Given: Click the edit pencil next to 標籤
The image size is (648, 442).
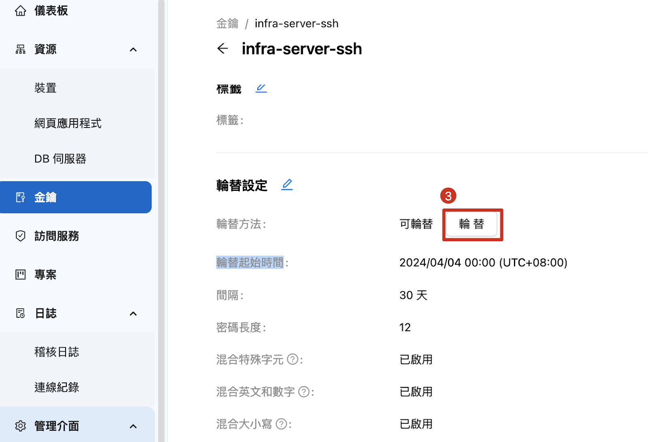Looking at the screenshot, I should (x=261, y=88).
